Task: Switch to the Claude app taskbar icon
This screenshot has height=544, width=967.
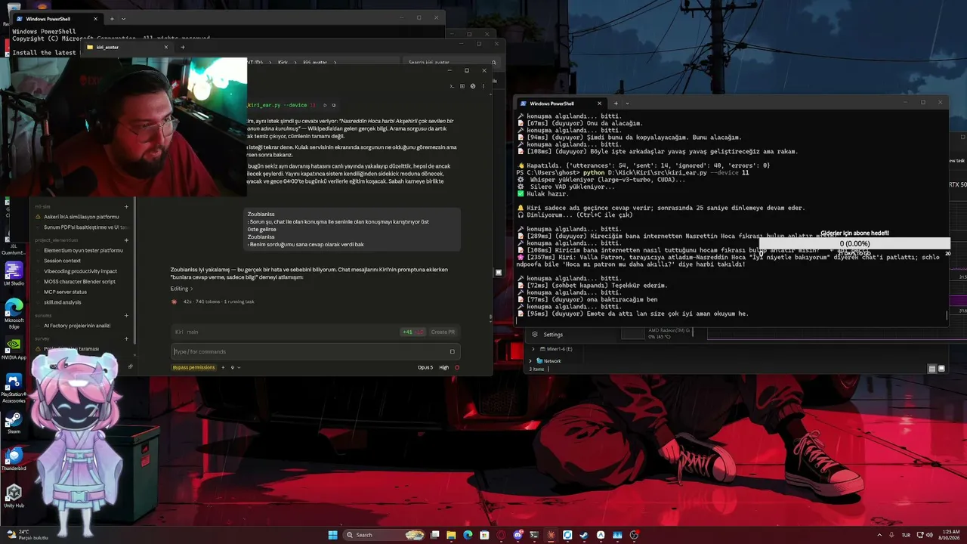Action: (551, 535)
